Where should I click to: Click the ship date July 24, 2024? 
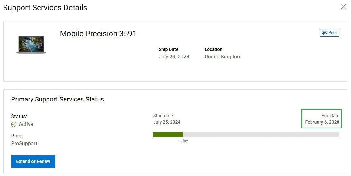[x=174, y=57]
